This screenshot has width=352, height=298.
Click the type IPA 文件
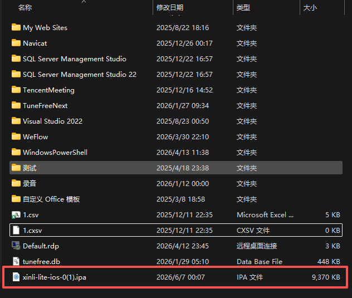250,277
